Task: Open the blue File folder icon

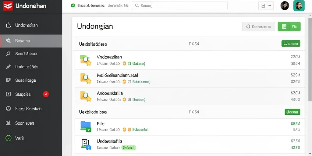Action: 86,127
